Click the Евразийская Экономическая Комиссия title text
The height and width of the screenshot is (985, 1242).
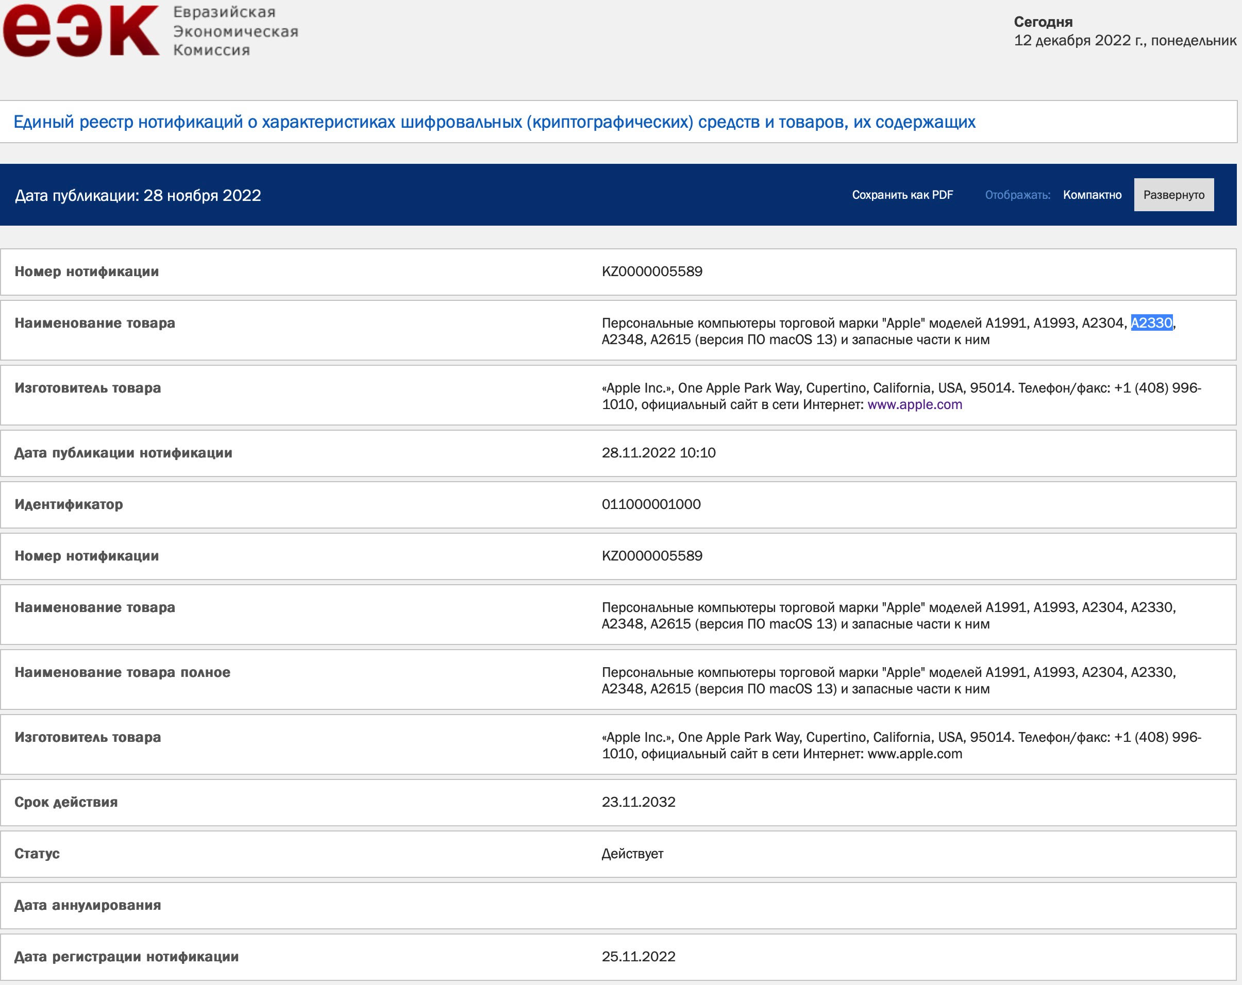point(235,31)
